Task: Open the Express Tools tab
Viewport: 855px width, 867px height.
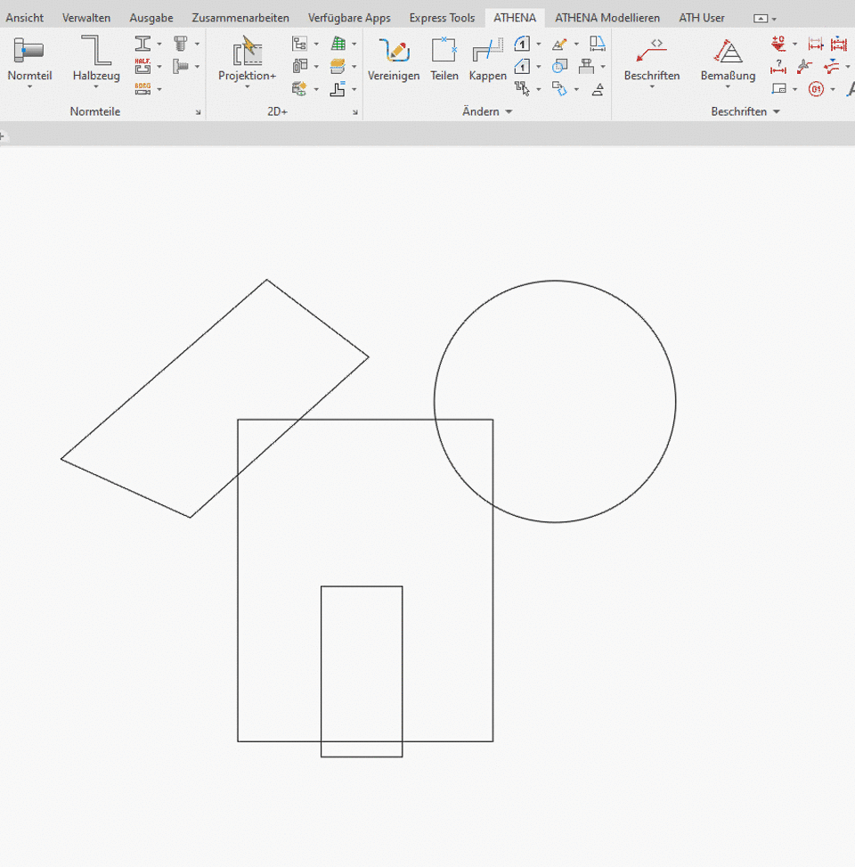Action: 442,18
